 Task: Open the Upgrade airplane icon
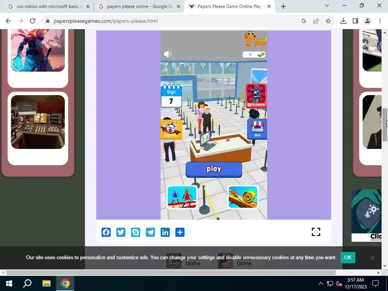(x=171, y=129)
